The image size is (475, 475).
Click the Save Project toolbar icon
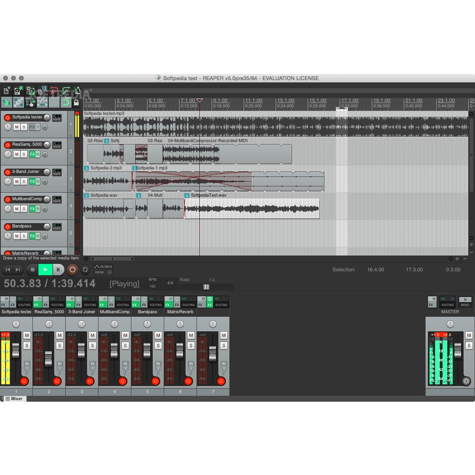click(31, 91)
